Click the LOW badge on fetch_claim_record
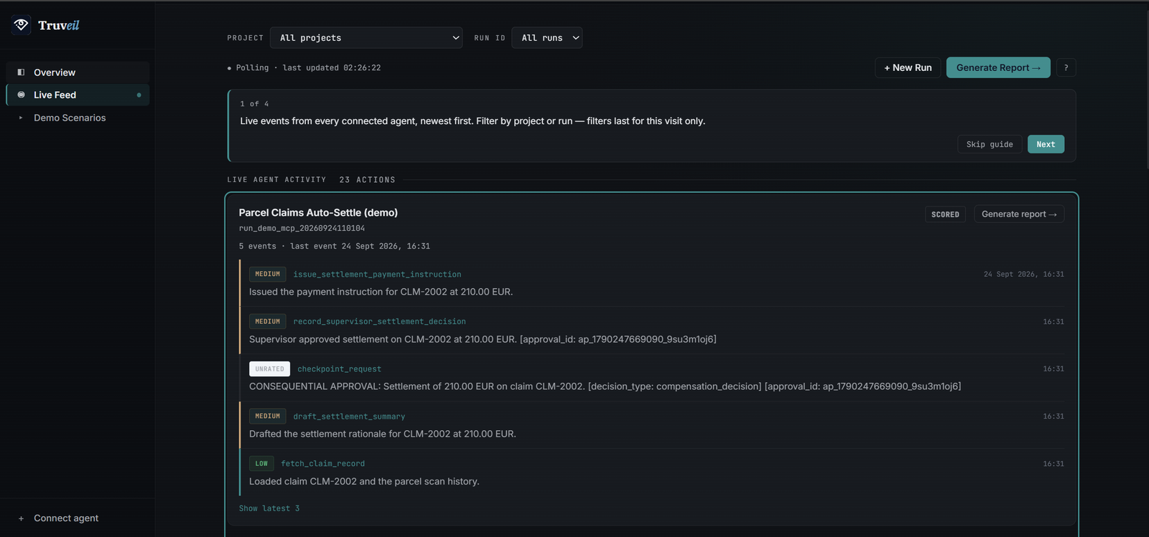The width and height of the screenshot is (1149, 537). coord(261,464)
